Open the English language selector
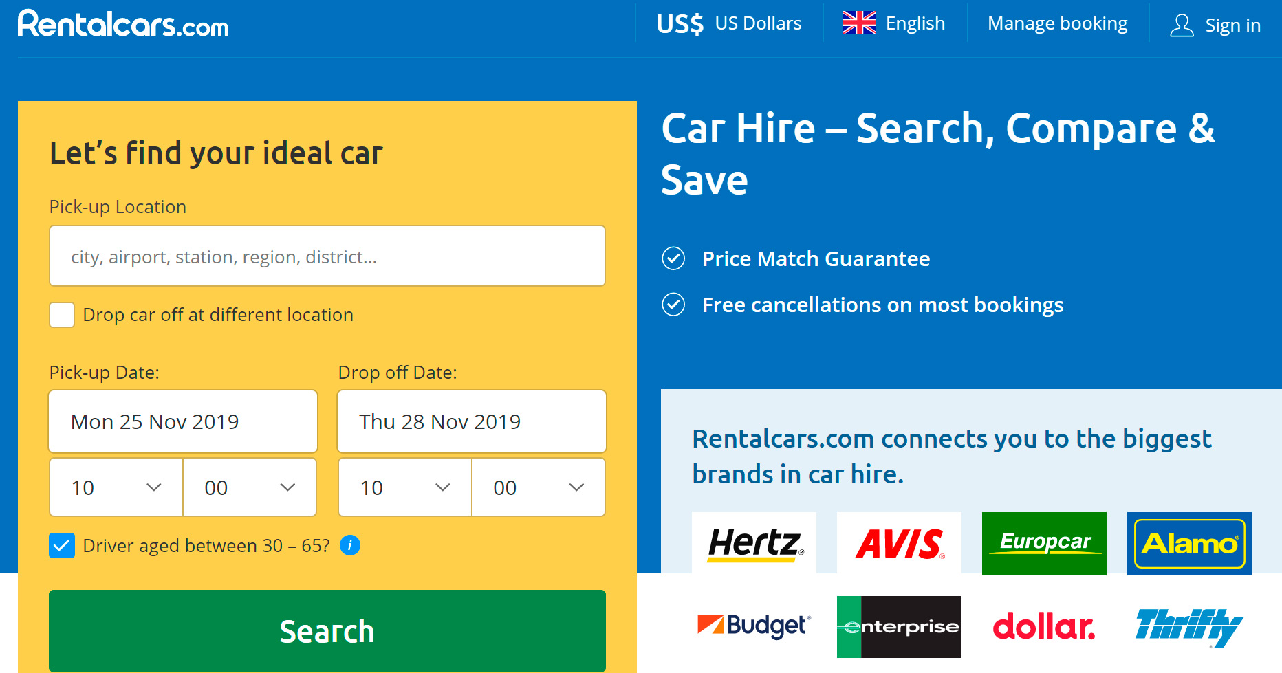Screen dimensions: 1282x673 point(894,24)
